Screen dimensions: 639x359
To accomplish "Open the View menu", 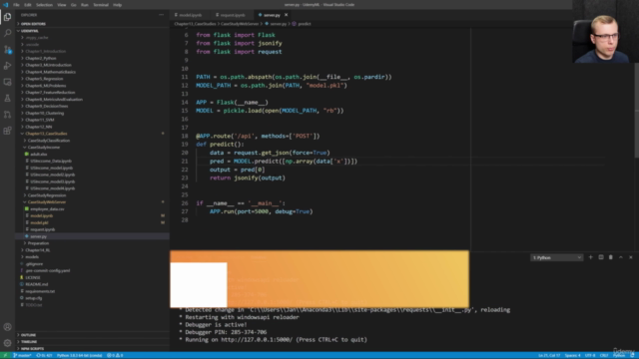I will [x=62, y=5].
